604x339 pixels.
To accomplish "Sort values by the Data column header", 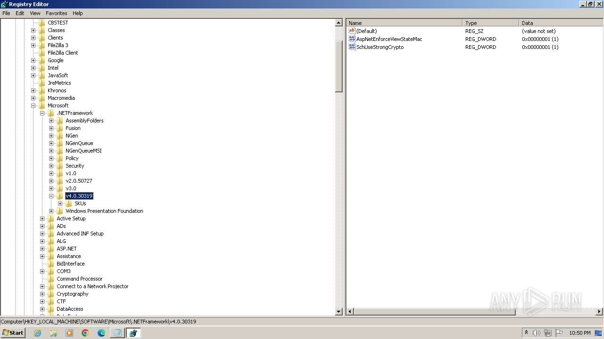I will point(561,23).
